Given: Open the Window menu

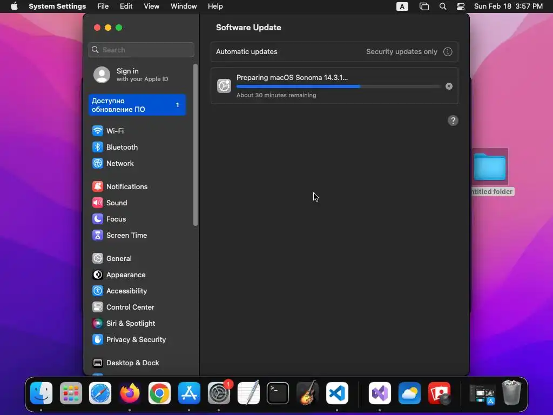Looking at the screenshot, I should (x=184, y=6).
